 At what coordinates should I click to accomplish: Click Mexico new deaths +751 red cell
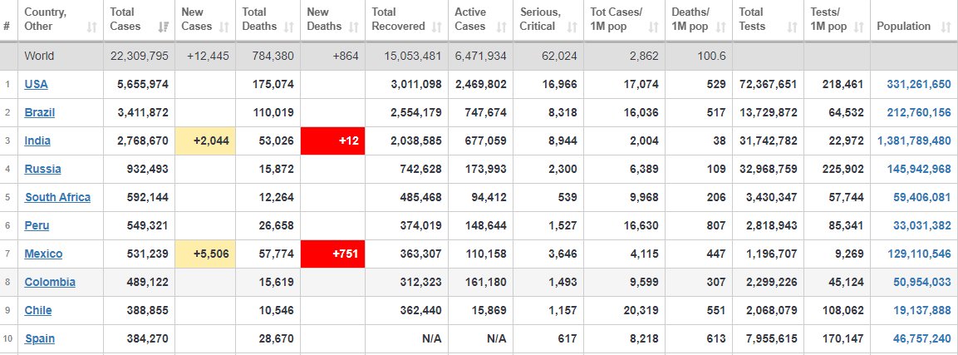pos(333,254)
